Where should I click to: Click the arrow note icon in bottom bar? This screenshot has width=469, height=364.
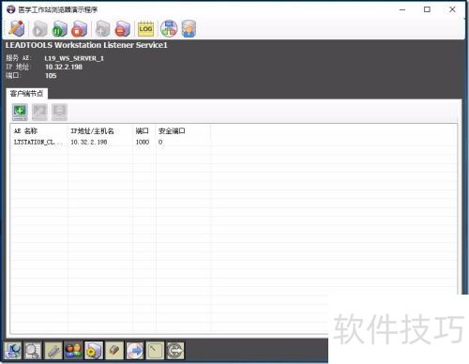[155, 350]
